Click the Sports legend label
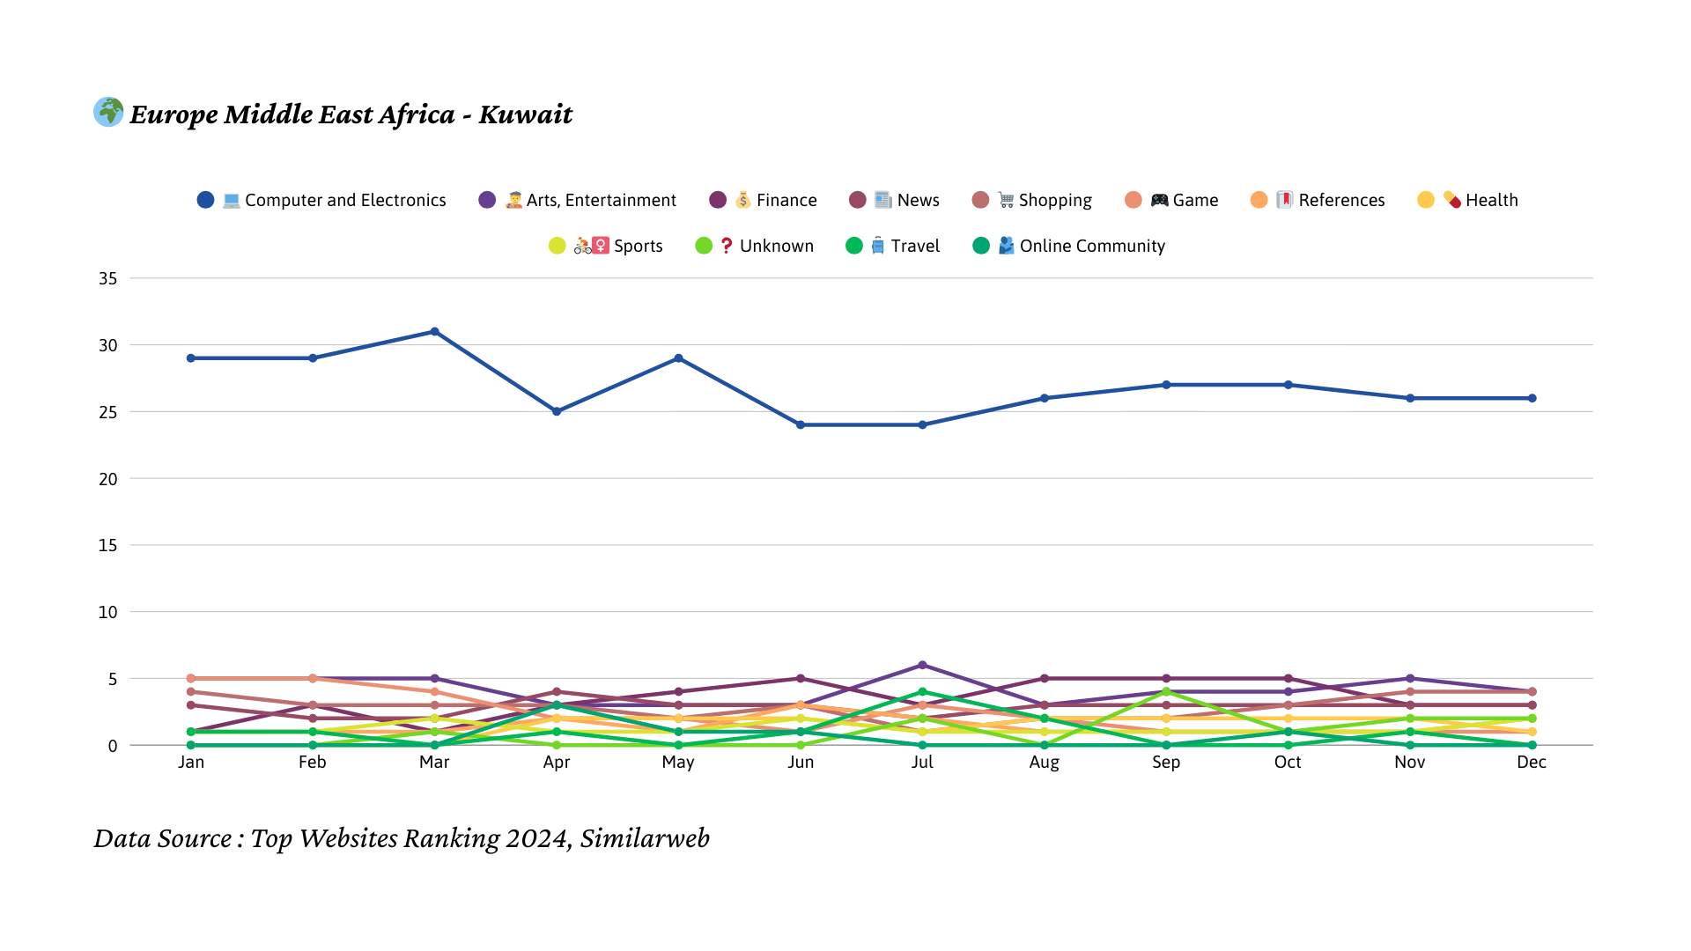This screenshot has height=951, width=1691. tap(638, 246)
